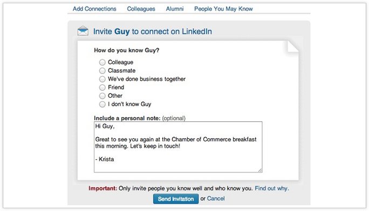Click the folded page corner graphic
Viewport: 369px width, 211px height.
coord(293,46)
